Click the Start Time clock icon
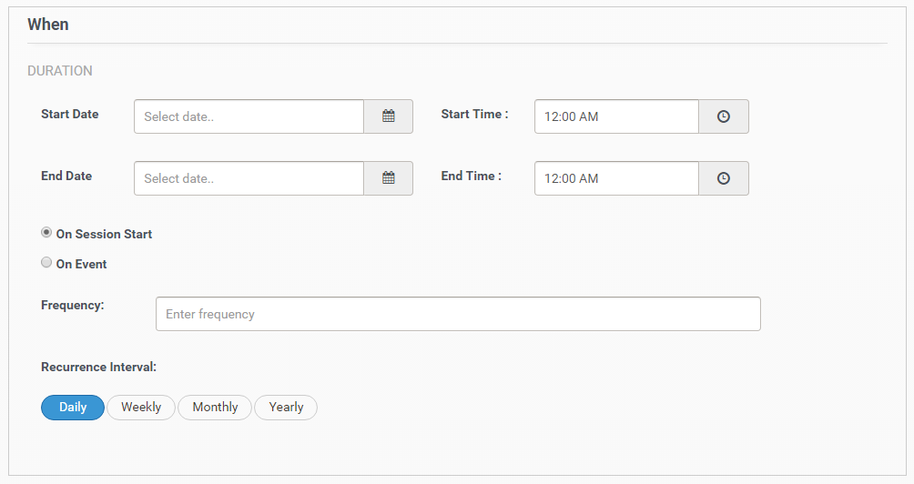Image resolution: width=914 pixels, height=484 pixels. tap(723, 116)
